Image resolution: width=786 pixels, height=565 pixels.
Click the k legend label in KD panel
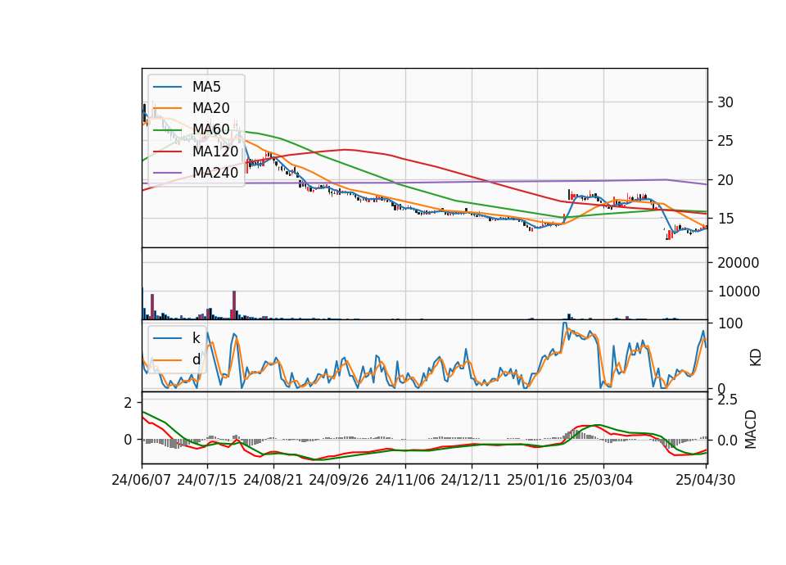(196, 338)
